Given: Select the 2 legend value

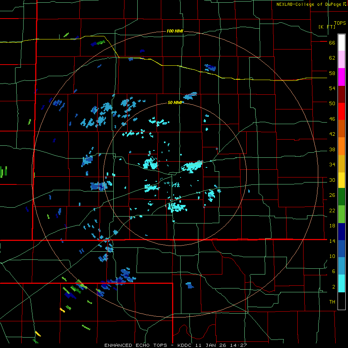Looking at the screenshot, I should (333, 287).
